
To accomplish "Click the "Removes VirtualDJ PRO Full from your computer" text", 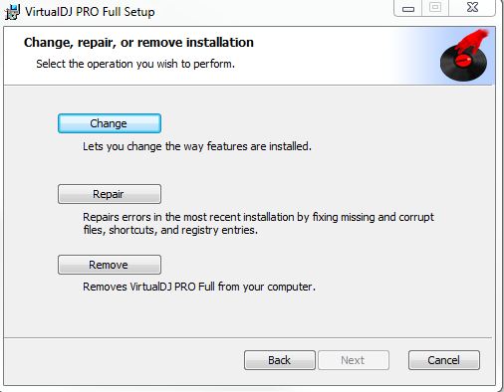I will pos(199,287).
